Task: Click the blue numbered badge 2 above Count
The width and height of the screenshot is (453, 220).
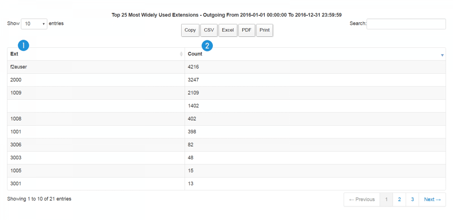Action: [x=207, y=46]
